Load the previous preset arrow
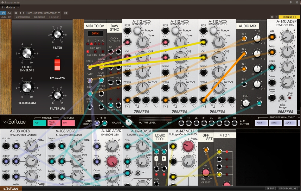The height and width of the screenshot is (191, 301). coord(20,13)
